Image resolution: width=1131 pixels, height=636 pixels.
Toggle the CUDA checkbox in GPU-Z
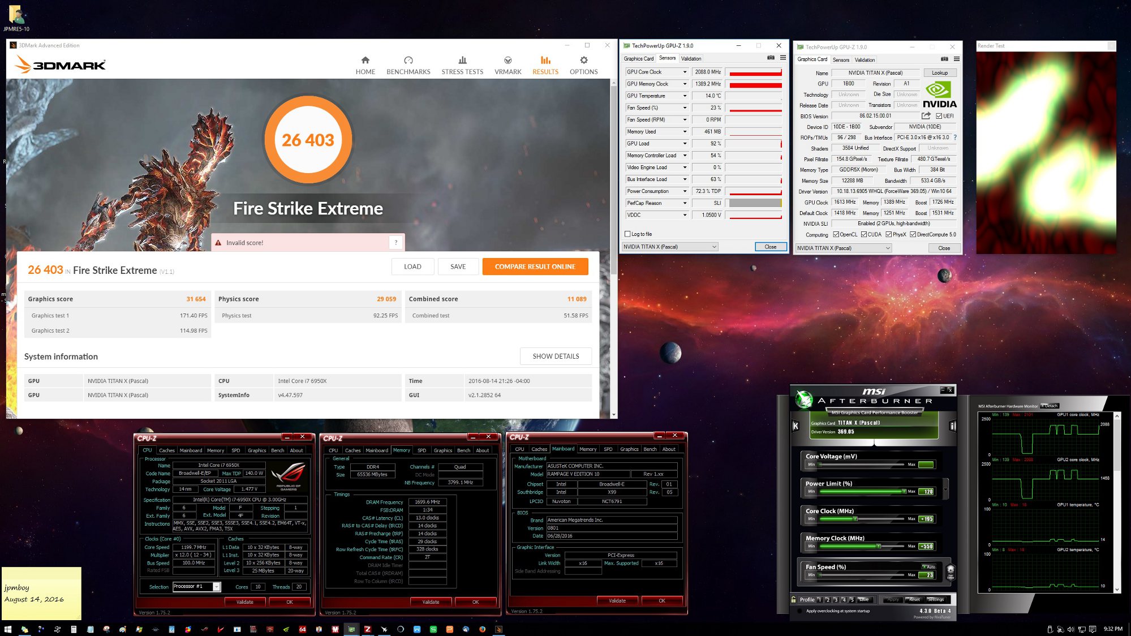(864, 234)
